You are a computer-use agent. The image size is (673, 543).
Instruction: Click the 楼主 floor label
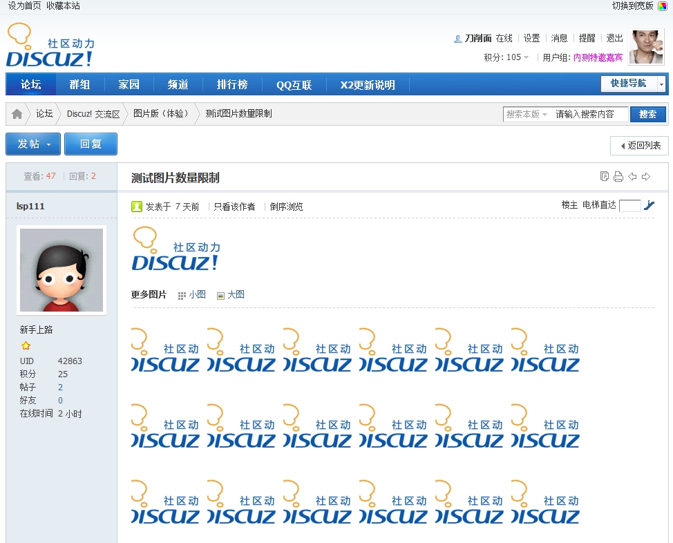coord(569,205)
